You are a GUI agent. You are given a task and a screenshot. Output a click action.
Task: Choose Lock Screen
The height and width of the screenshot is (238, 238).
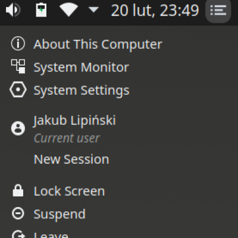(69, 191)
